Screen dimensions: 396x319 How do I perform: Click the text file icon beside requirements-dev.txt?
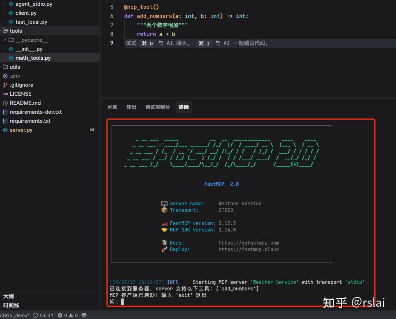(x=5, y=112)
